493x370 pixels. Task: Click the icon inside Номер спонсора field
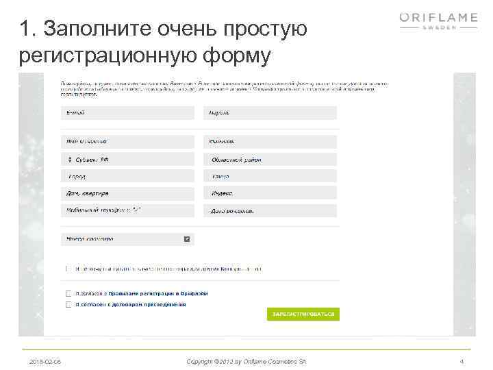click(x=187, y=239)
